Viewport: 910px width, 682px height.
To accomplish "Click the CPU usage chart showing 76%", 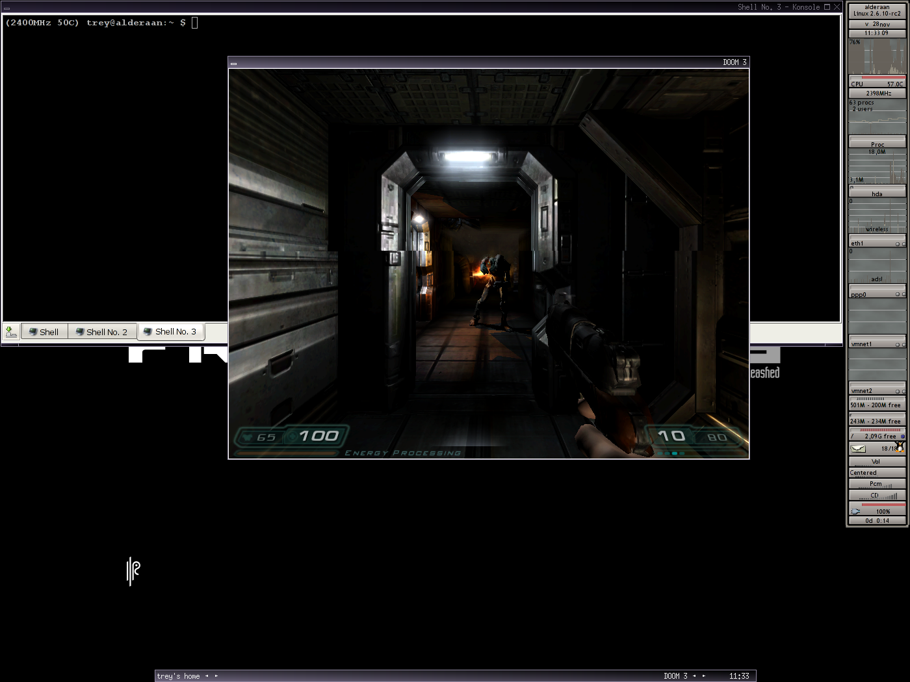I will click(x=877, y=57).
